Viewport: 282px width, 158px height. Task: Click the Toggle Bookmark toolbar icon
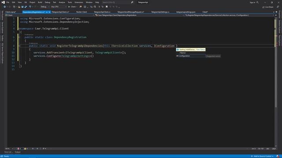(107, 7)
